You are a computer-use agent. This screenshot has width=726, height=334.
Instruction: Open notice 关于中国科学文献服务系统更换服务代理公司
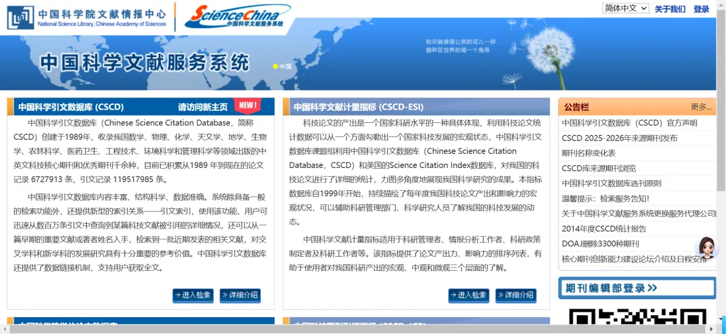[x=639, y=214]
